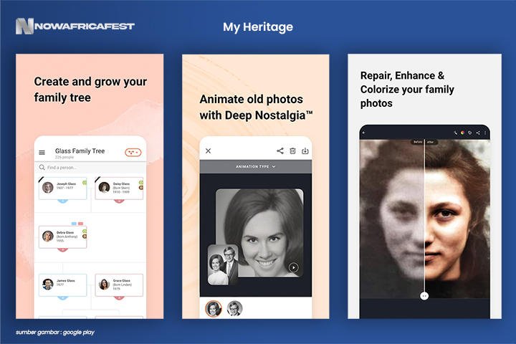Image resolution: width=516 pixels, height=344 pixels.
Task: Click the Before label
Action: 418,142
